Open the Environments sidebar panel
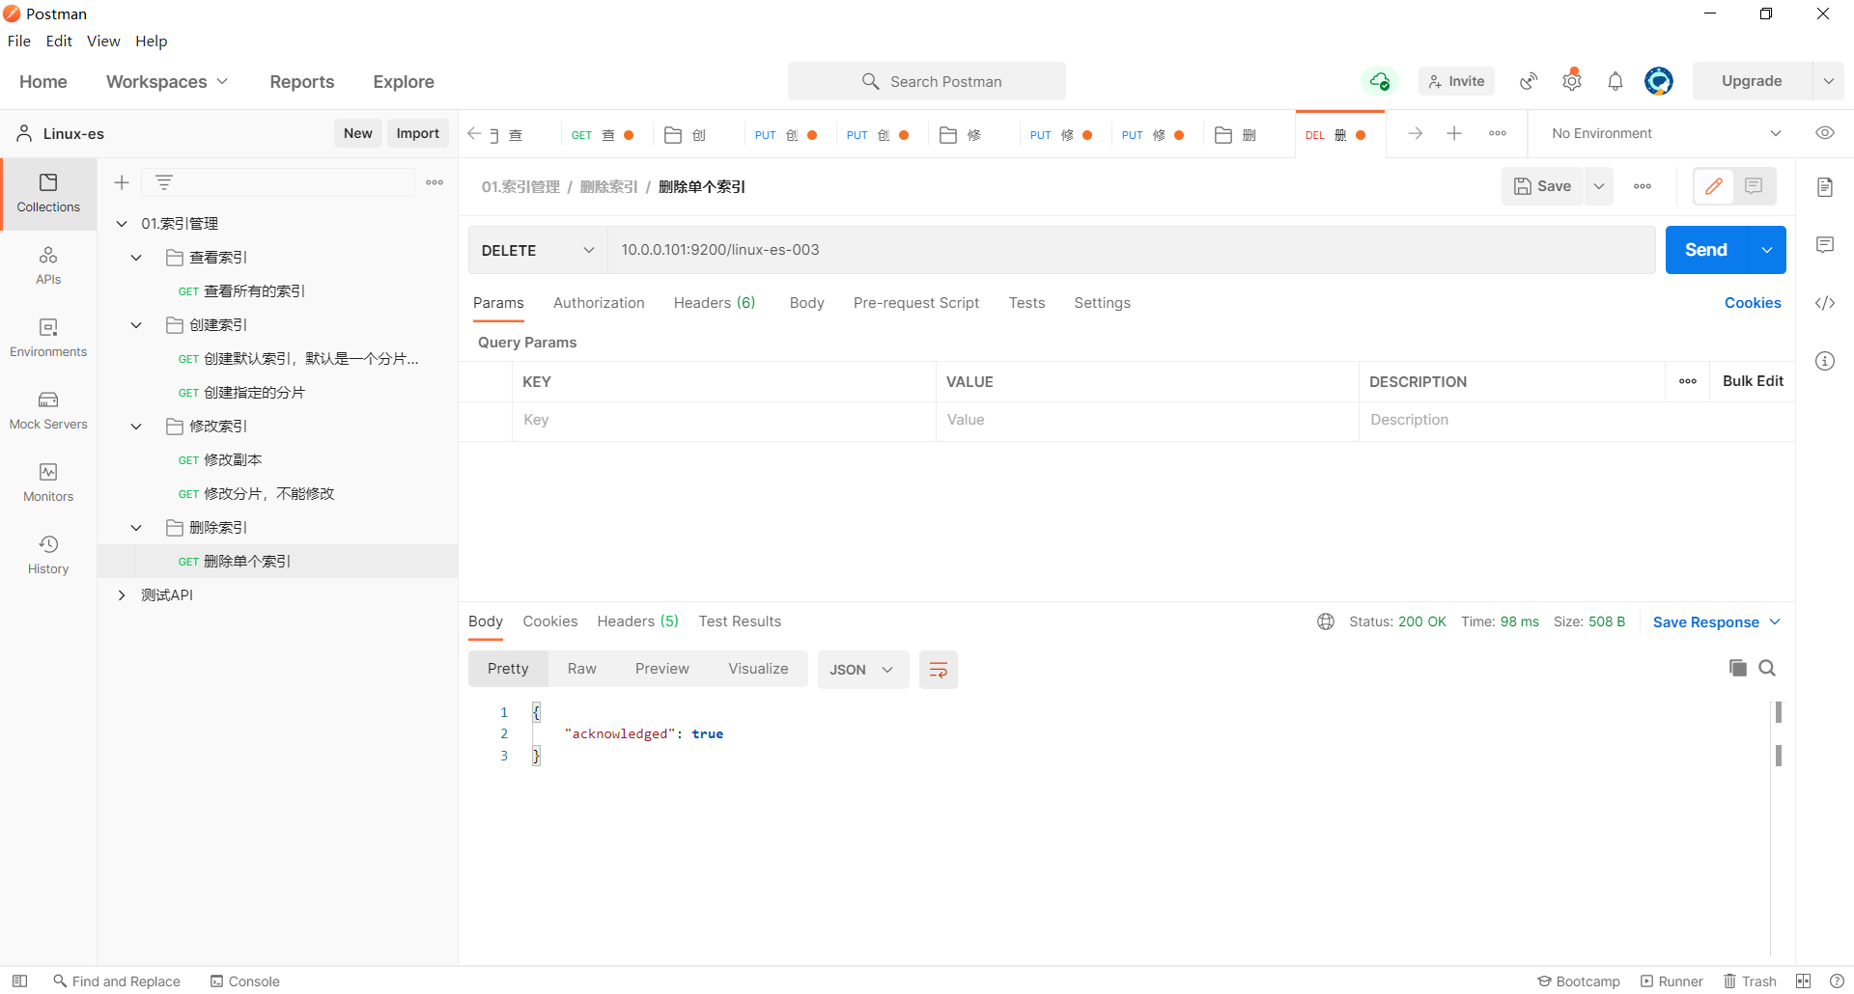This screenshot has height=994, width=1854. pyautogui.click(x=48, y=339)
